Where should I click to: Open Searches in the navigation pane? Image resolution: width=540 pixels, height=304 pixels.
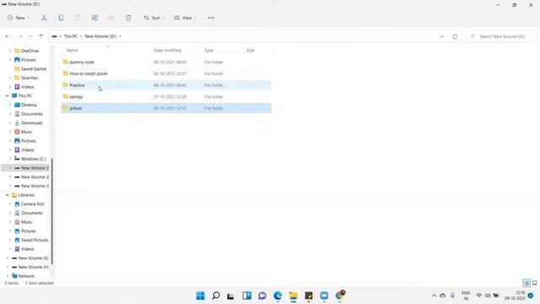pyautogui.click(x=30, y=78)
